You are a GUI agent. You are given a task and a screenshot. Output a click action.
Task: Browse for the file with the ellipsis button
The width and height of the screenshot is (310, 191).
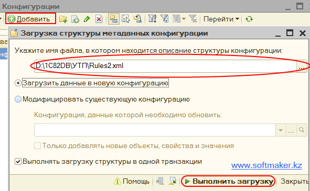[302, 66]
